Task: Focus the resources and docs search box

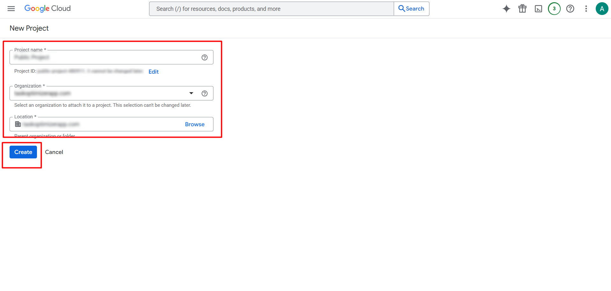Action: pyautogui.click(x=271, y=9)
